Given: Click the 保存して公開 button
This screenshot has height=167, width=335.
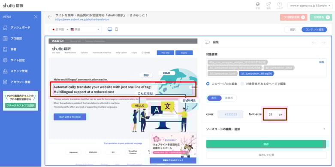Looking at the screenshot, I should (266, 155).
